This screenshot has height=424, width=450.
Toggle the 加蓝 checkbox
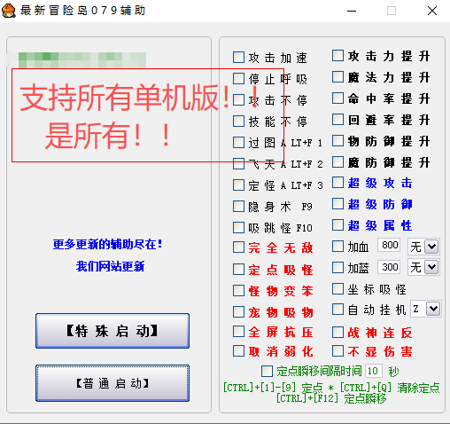pos(337,267)
